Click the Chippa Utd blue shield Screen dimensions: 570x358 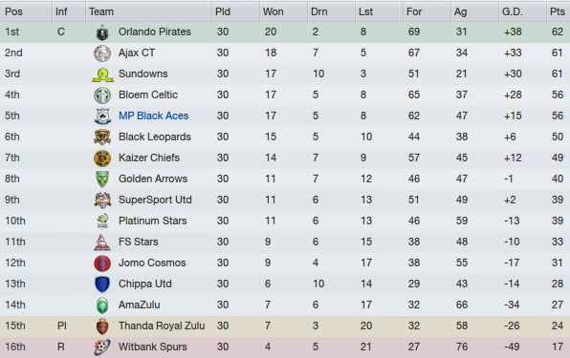[102, 284]
